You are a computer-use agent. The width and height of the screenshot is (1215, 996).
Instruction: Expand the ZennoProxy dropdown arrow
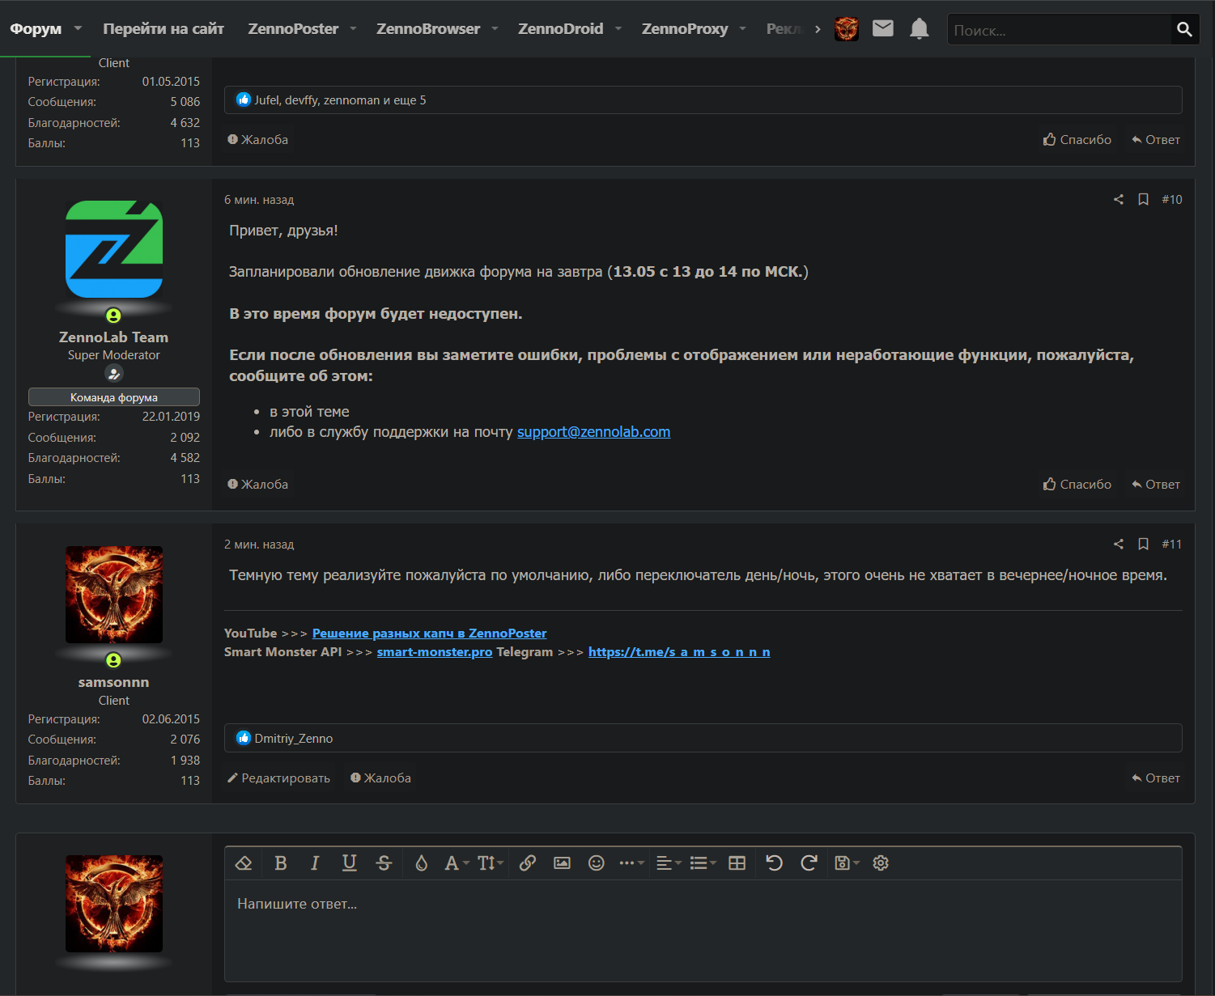coord(742,28)
